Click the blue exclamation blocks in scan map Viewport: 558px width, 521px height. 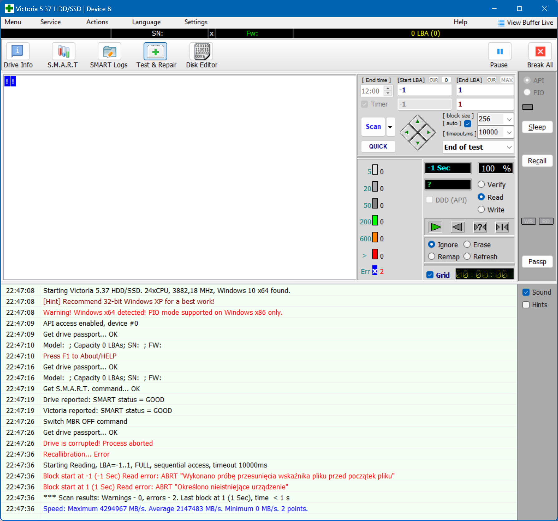(x=10, y=81)
